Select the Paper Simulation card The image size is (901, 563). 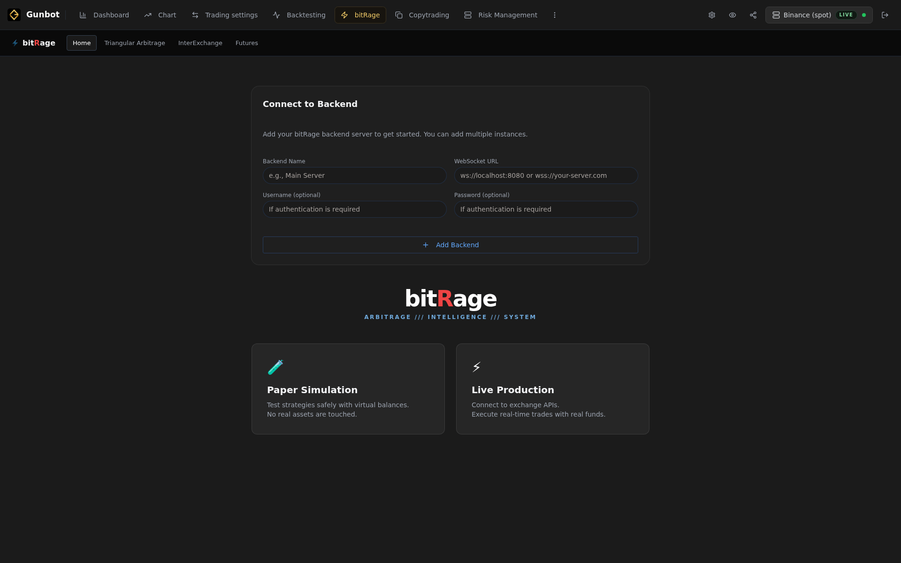coord(348,389)
